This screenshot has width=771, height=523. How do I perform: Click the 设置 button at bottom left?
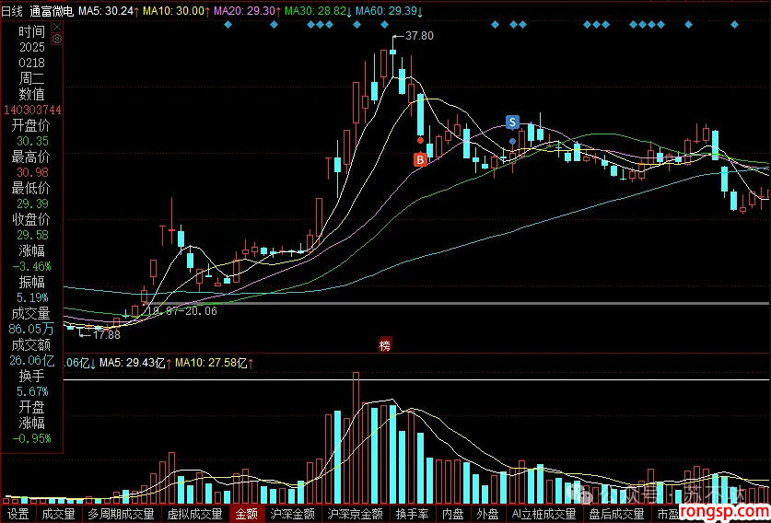tap(17, 515)
